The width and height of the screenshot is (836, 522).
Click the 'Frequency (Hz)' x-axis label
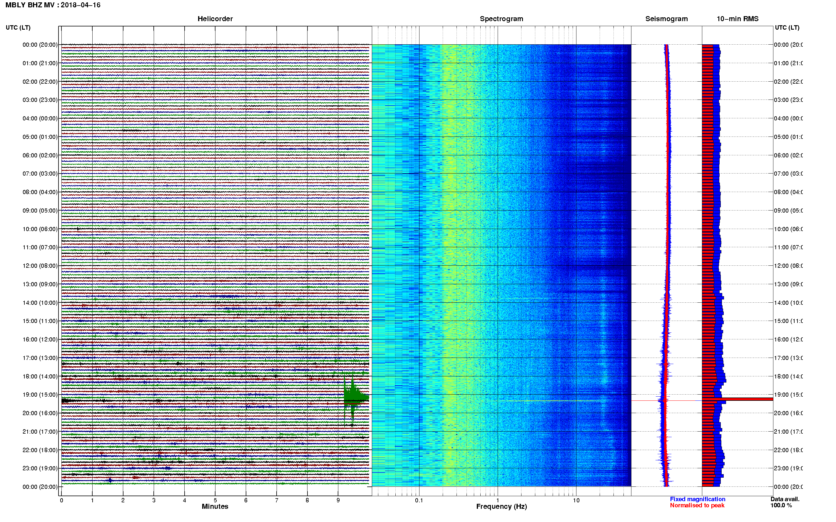pyautogui.click(x=501, y=507)
